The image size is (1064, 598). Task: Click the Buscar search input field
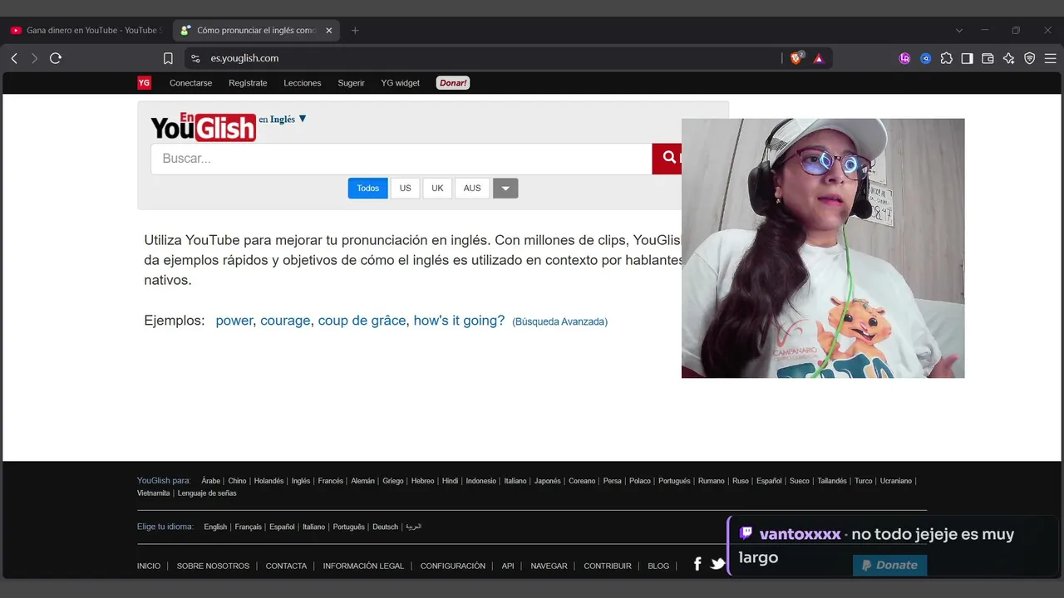401,159
